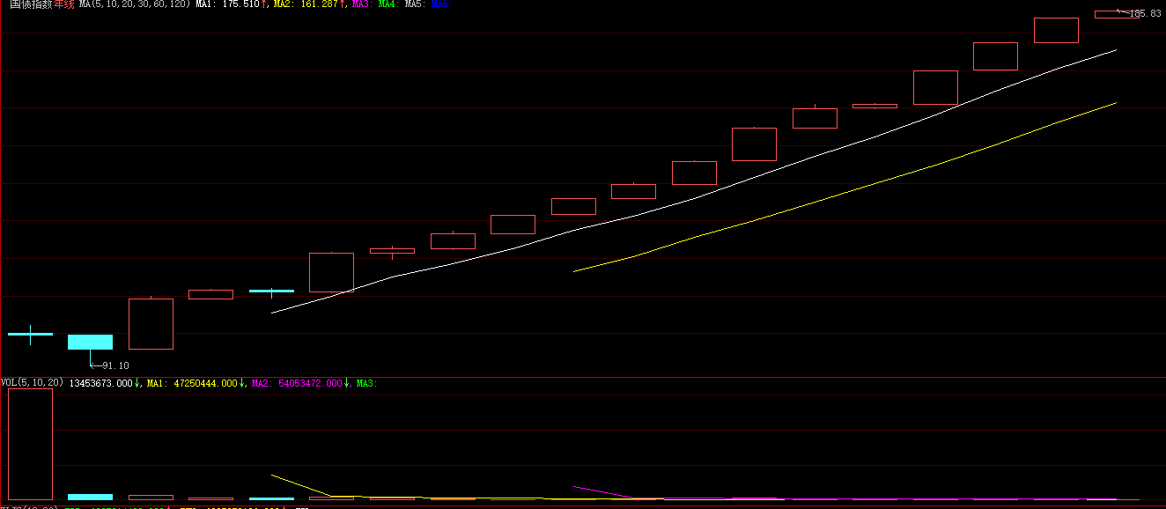Select the green MA4 label in header

point(387,4)
